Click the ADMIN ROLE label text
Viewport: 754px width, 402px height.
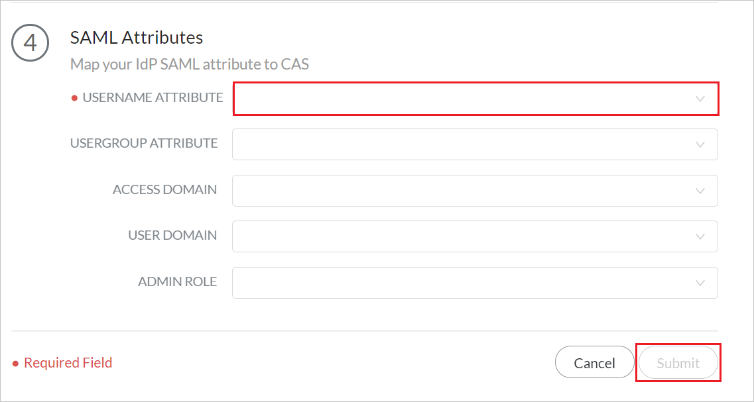[177, 281]
